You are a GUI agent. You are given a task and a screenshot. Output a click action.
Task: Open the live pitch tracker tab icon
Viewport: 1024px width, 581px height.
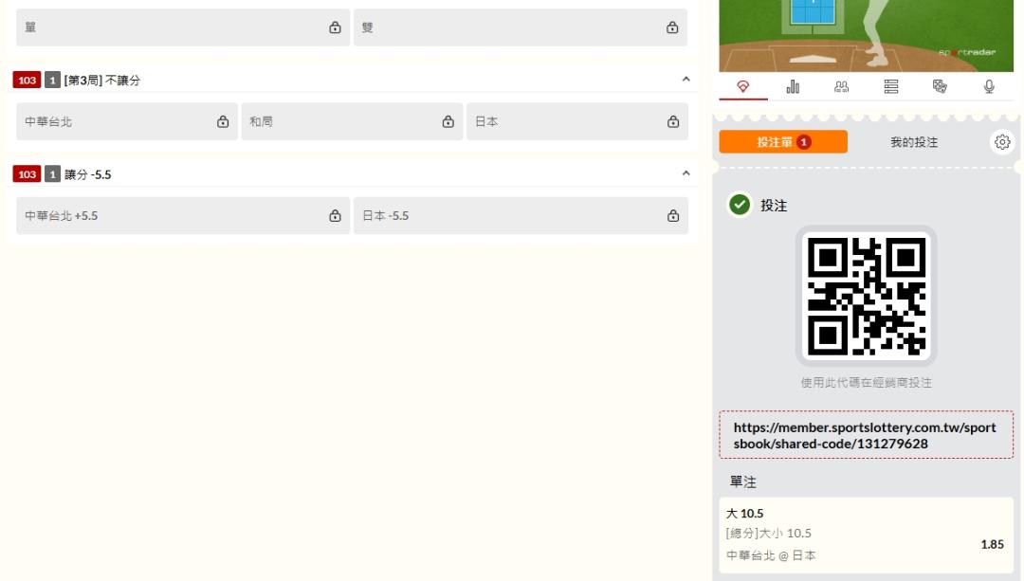click(x=743, y=86)
